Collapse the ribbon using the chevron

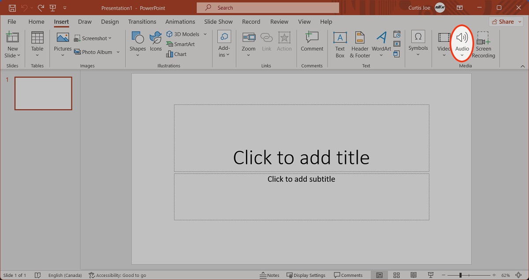[522, 65]
